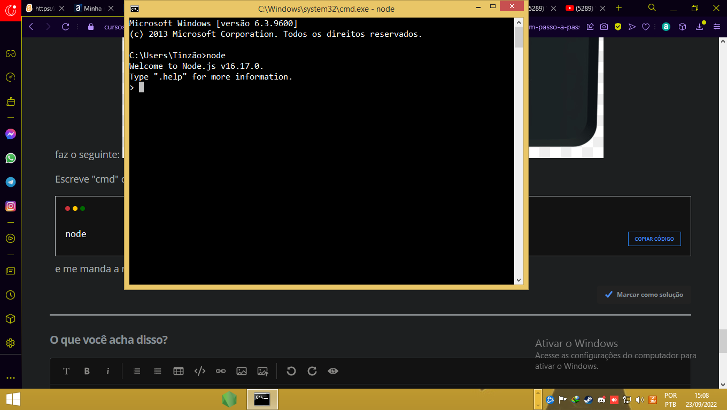727x410 pixels.
Task: Insert a bulleted list in the editor
Action: pyautogui.click(x=158, y=371)
